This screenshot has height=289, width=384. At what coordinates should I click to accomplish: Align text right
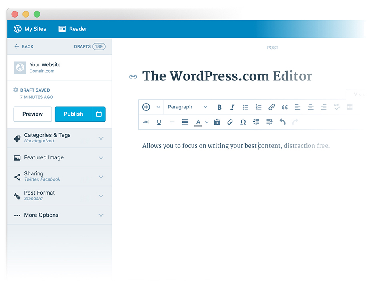[x=324, y=107]
